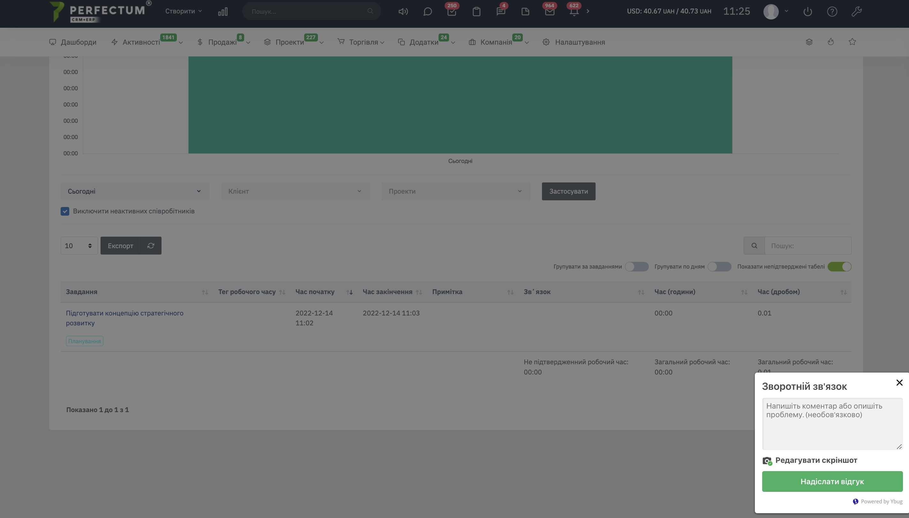
Task: Open tasks icon with 250 badge
Action: 452,12
